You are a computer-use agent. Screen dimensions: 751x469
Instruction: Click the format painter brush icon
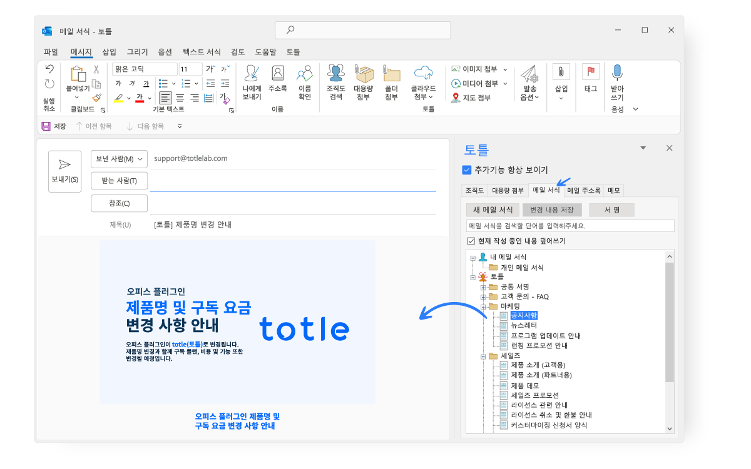[96, 98]
